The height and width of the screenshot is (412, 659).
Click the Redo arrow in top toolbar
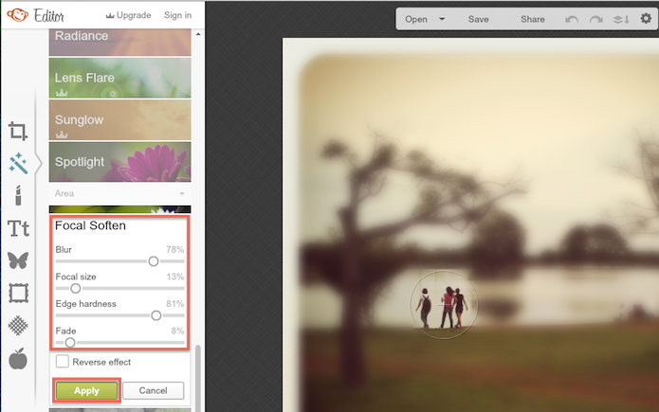[x=596, y=19]
